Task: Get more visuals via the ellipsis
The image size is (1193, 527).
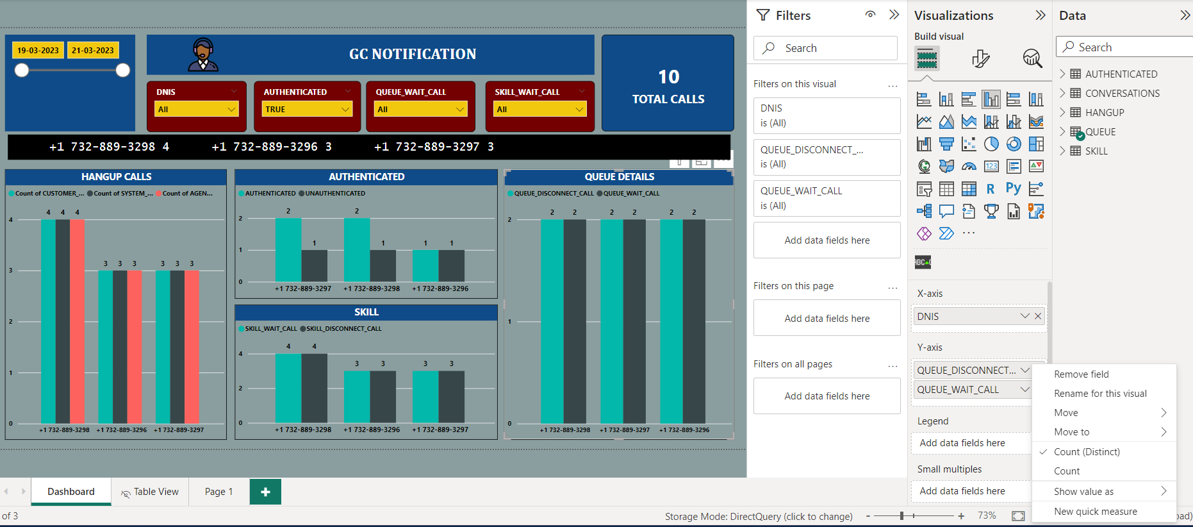Action: click(969, 233)
